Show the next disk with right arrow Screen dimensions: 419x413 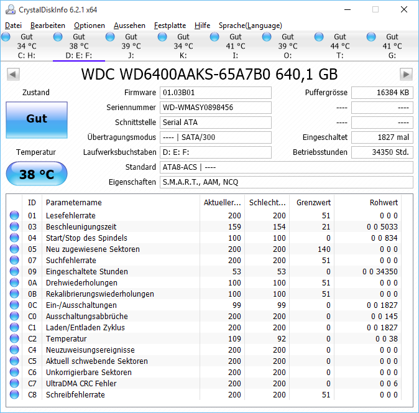[x=406, y=74]
